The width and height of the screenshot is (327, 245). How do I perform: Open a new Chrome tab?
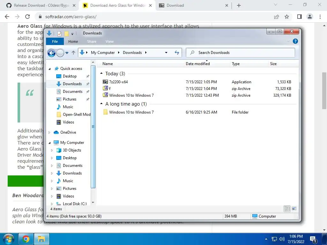click(239, 6)
